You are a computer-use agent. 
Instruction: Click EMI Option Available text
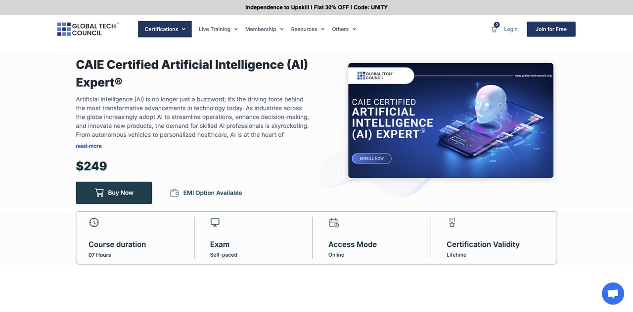[x=213, y=193]
